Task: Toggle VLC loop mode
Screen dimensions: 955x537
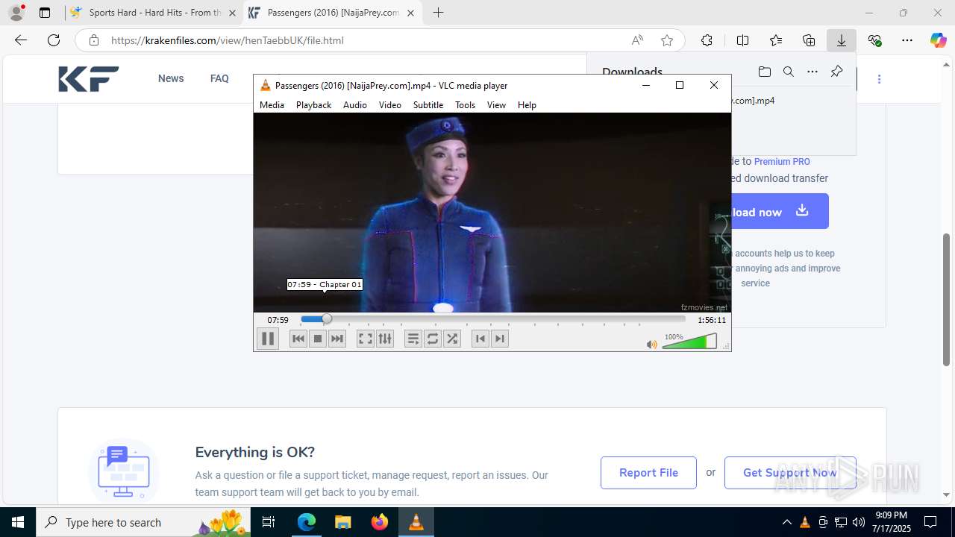Action: point(433,339)
